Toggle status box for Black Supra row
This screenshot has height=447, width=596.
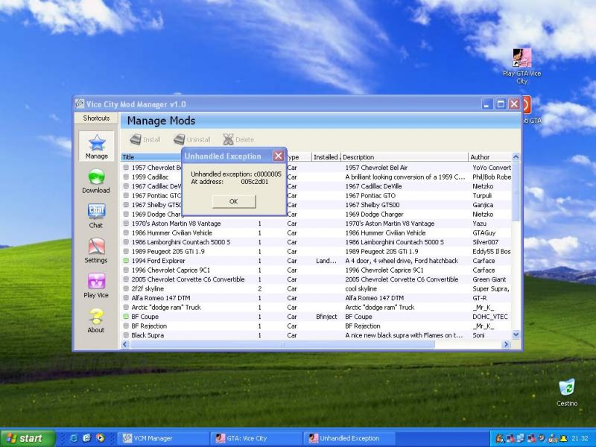(126, 335)
